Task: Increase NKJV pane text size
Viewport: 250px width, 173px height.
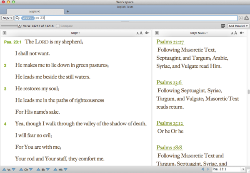Action: click(141, 33)
